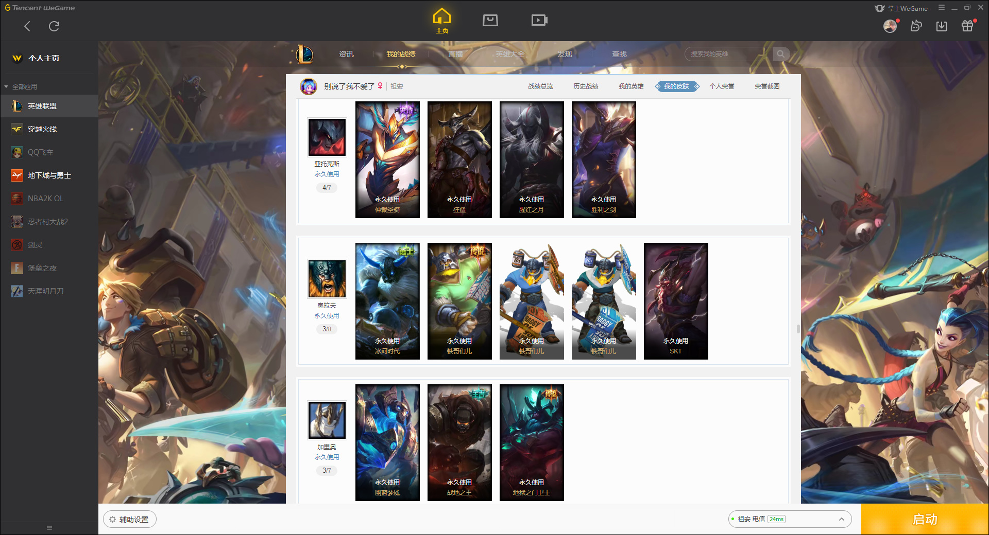Open the store bag icon
The image size is (989, 535).
[x=490, y=20]
